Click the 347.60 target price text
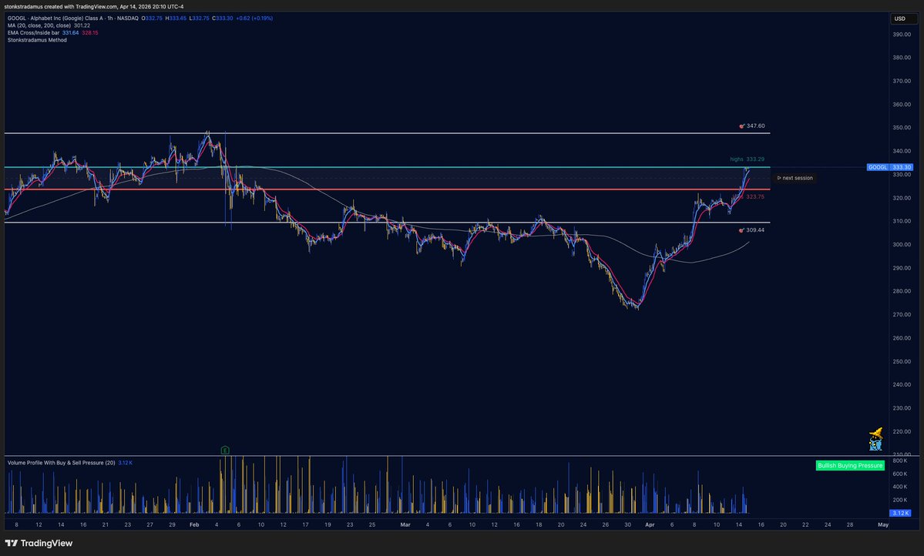The width and height of the screenshot is (924, 556). pos(755,126)
